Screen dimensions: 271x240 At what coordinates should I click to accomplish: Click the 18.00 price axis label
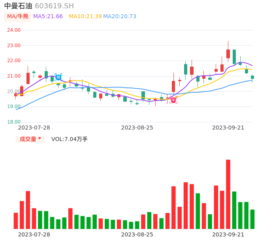(14, 122)
